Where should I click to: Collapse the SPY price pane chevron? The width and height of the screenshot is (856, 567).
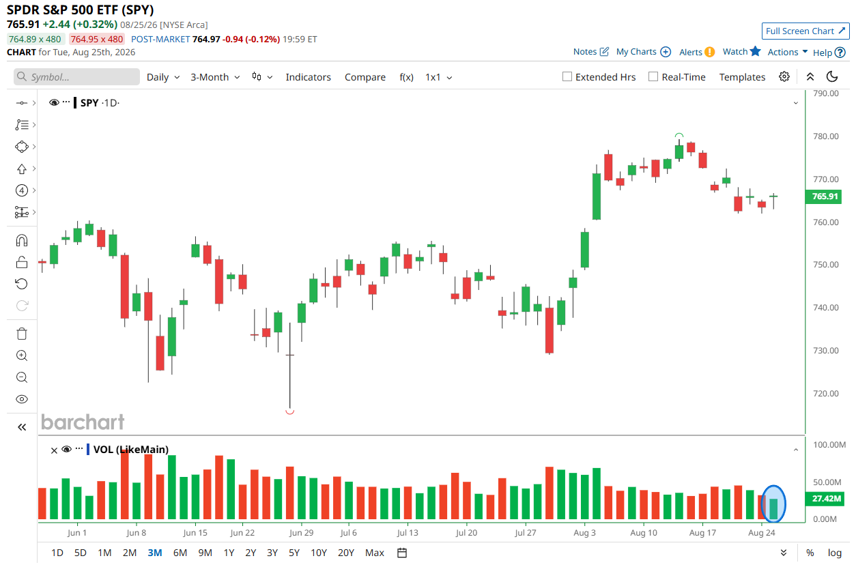tap(796, 103)
